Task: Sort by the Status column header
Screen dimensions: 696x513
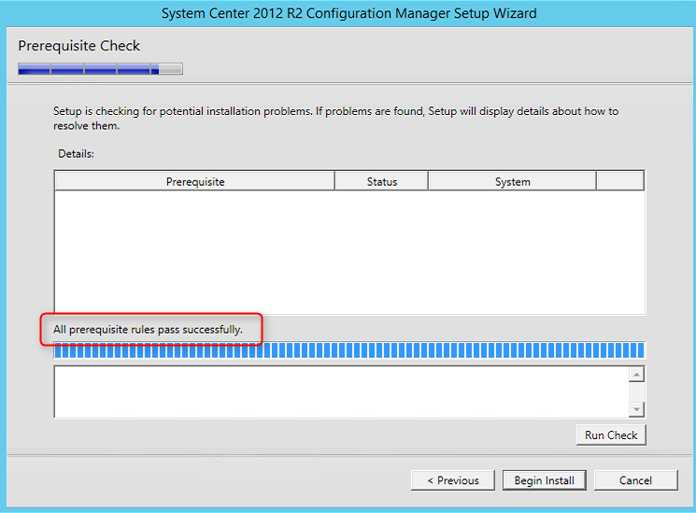Action: pyautogui.click(x=382, y=181)
